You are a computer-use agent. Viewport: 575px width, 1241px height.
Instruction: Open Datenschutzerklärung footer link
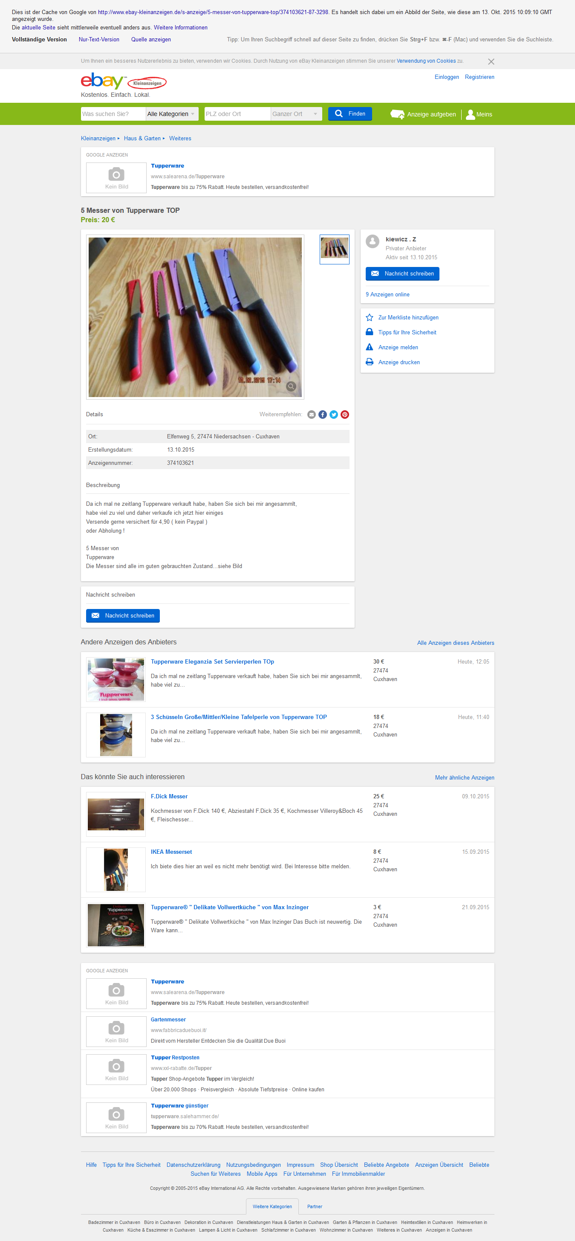(x=193, y=1165)
